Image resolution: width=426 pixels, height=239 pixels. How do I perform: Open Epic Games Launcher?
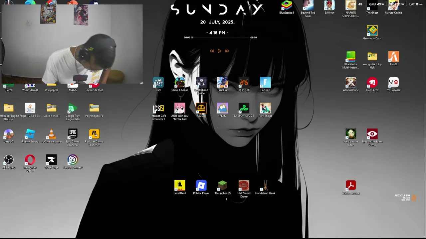pos(73,136)
